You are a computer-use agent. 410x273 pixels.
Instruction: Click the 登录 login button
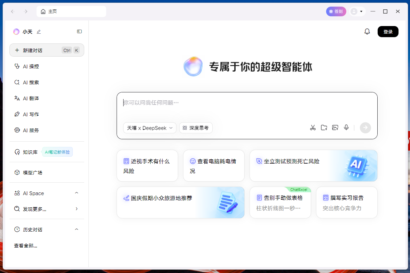388,31
